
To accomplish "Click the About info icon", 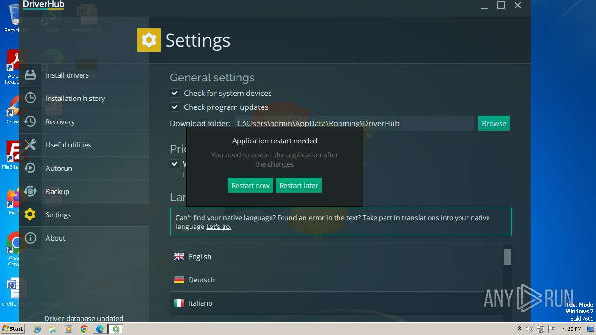I will coord(30,238).
